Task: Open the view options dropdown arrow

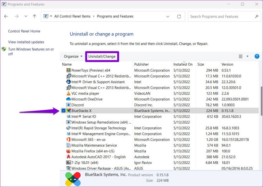Action: pos(247,56)
